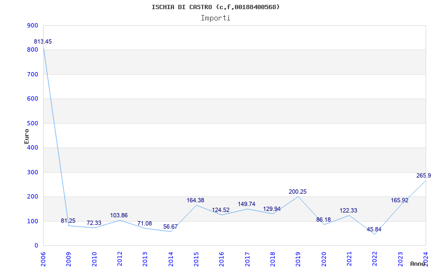Screen dimensions: 431x269
Task: Select the 200.25 peak label
Action: 297,192
